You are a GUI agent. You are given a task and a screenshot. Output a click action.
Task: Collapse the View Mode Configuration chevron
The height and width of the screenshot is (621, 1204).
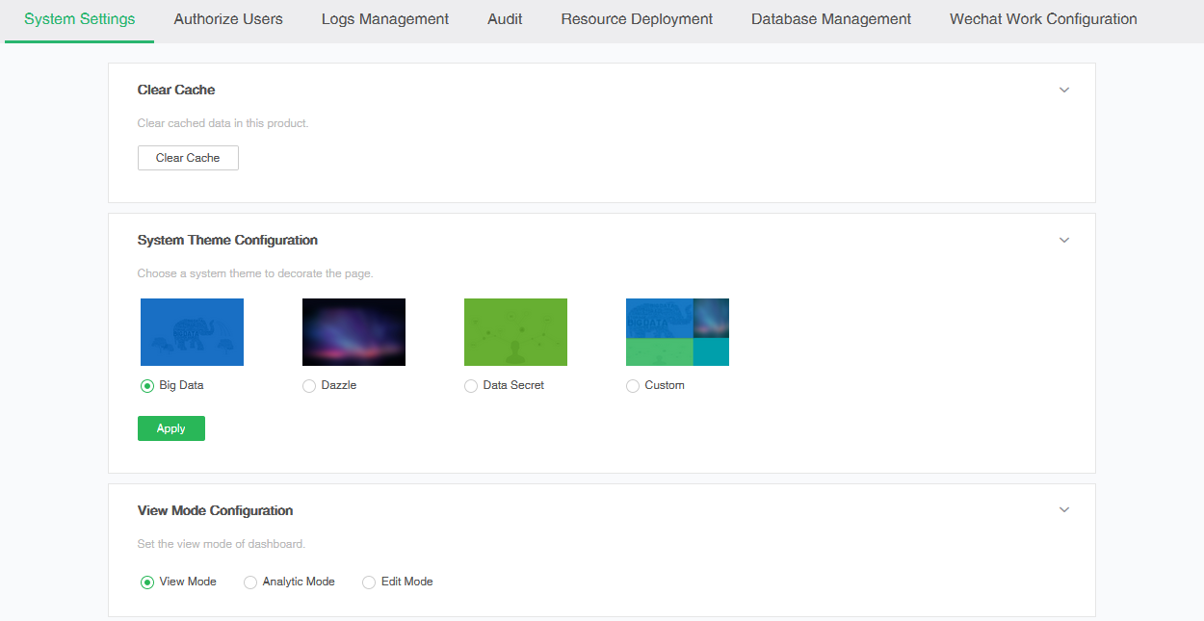tap(1064, 510)
